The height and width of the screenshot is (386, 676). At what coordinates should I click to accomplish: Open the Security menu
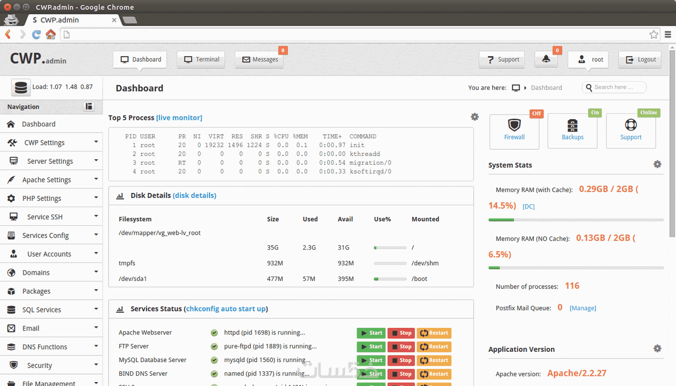[x=51, y=365]
